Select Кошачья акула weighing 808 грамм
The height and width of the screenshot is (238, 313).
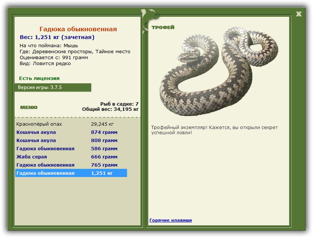[71, 140]
